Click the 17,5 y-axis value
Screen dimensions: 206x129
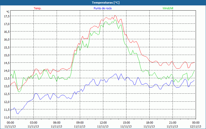[x=7, y=16]
